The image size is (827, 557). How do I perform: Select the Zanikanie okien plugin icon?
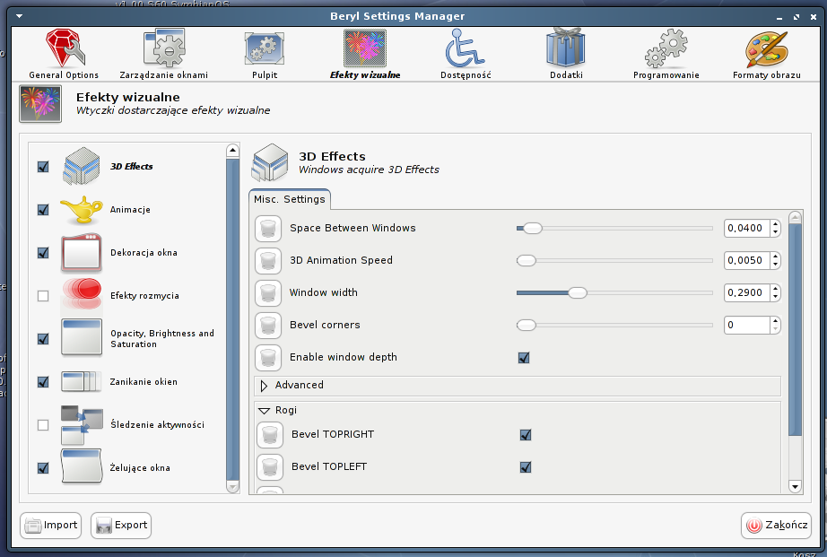coord(82,381)
